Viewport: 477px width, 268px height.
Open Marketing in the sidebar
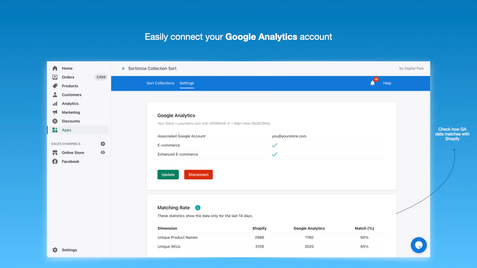pyautogui.click(x=71, y=113)
